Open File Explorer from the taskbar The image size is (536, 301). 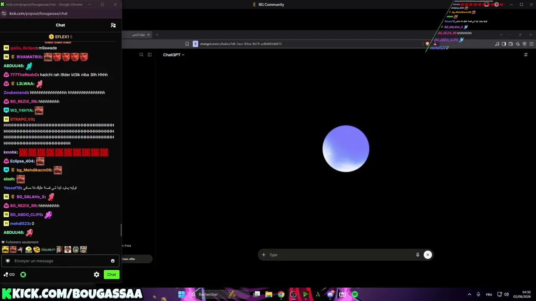tap(269, 294)
